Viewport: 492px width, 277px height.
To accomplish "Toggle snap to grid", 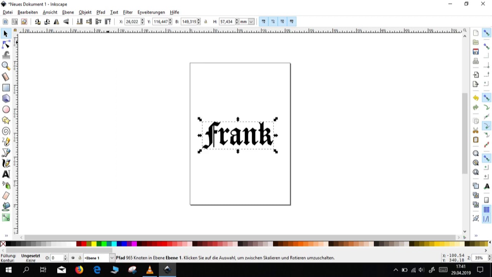I will coord(486,210).
